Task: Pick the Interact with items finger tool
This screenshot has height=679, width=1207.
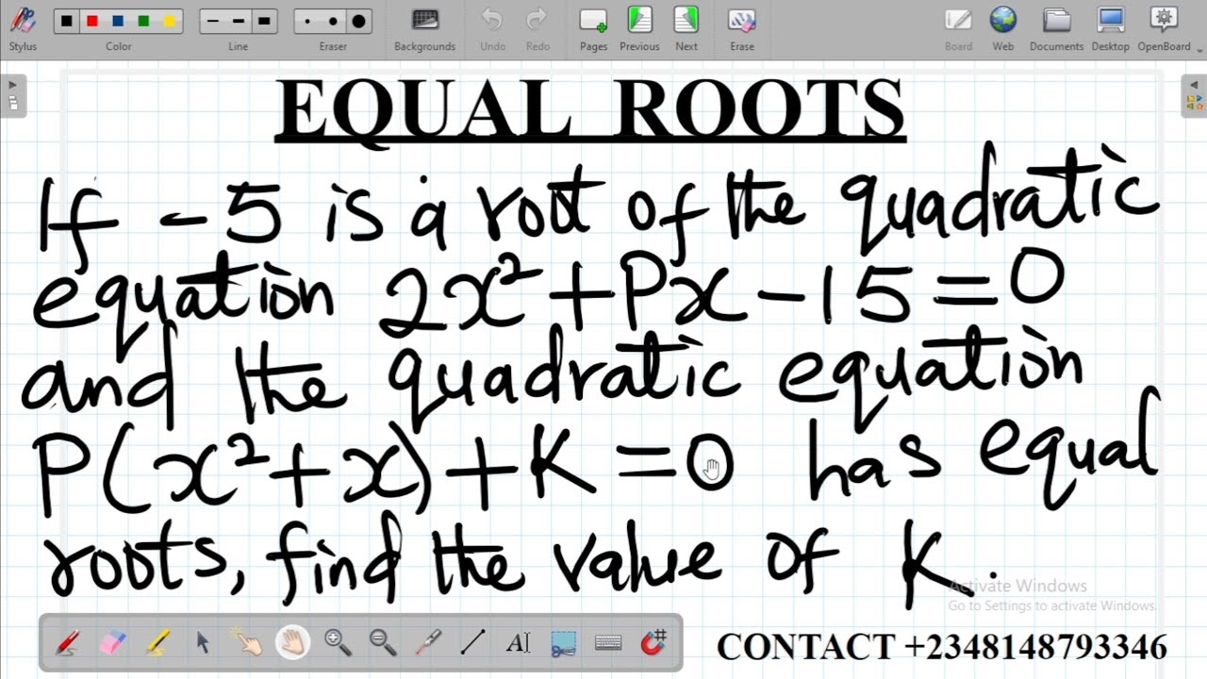Action: point(247,643)
